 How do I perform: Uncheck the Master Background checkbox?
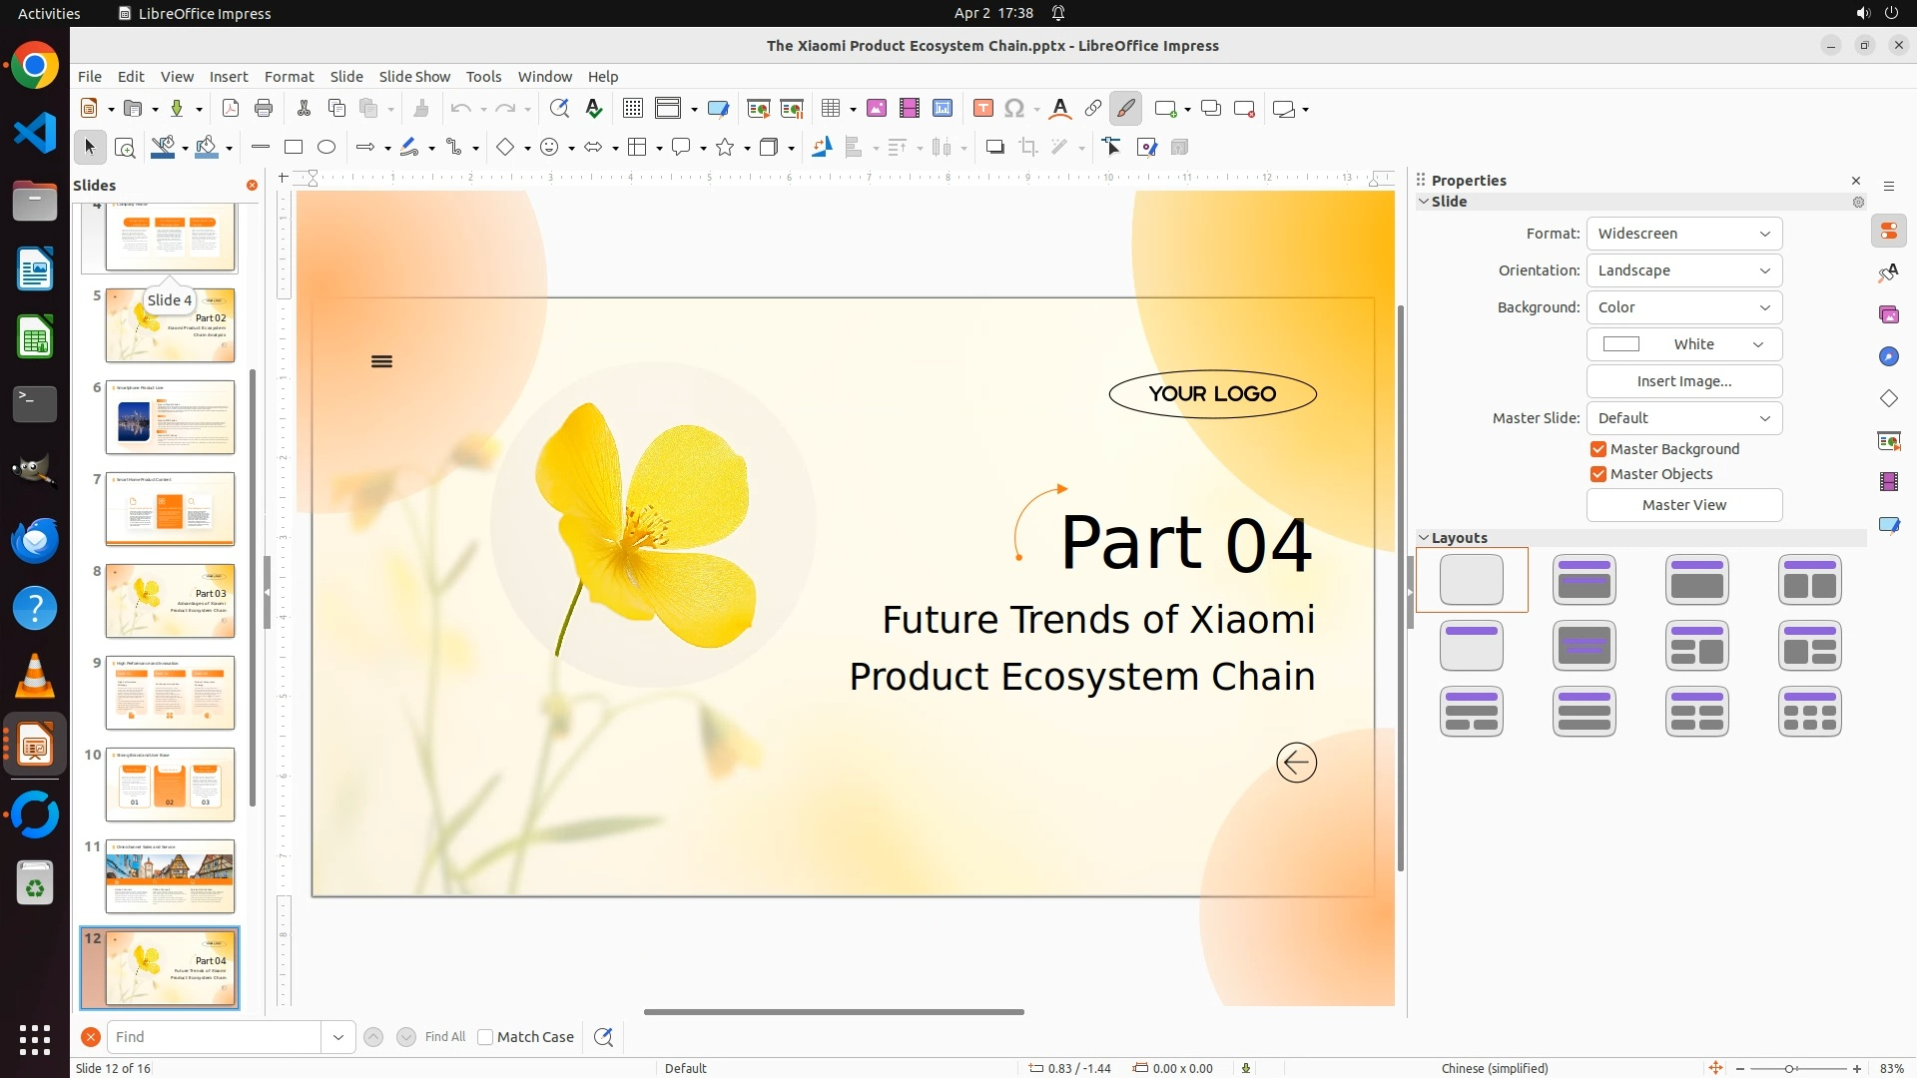click(1598, 449)
